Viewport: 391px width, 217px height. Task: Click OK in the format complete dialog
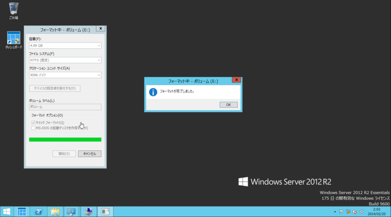[x=228, y=105]
